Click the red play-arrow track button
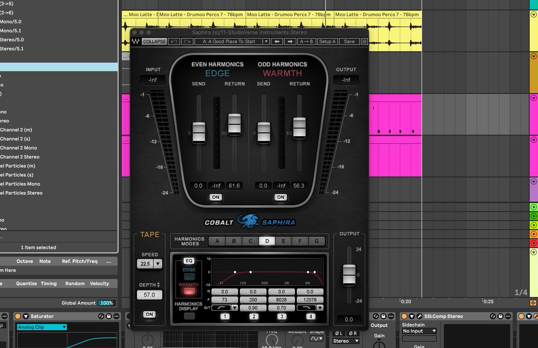This screenshot has width=538, height=348. pyautogui.click(x=534, y=243)
